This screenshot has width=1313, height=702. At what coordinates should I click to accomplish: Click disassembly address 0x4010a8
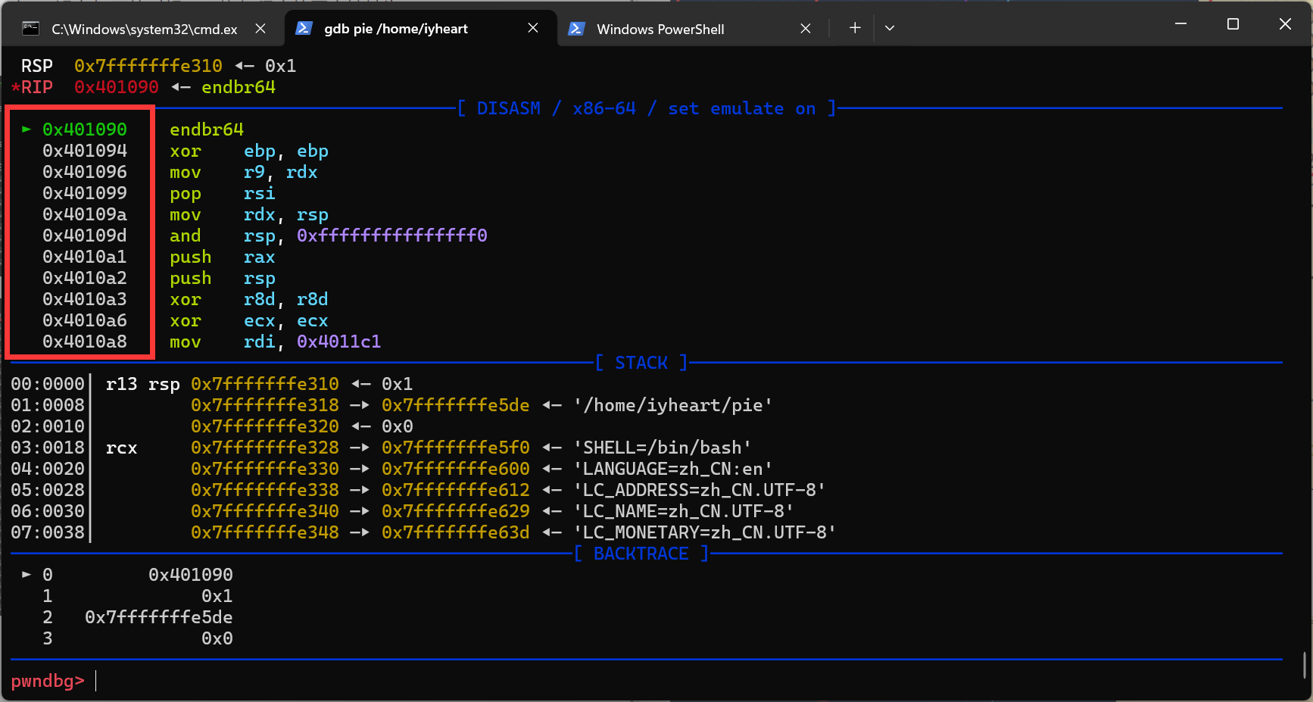(85, 342)
